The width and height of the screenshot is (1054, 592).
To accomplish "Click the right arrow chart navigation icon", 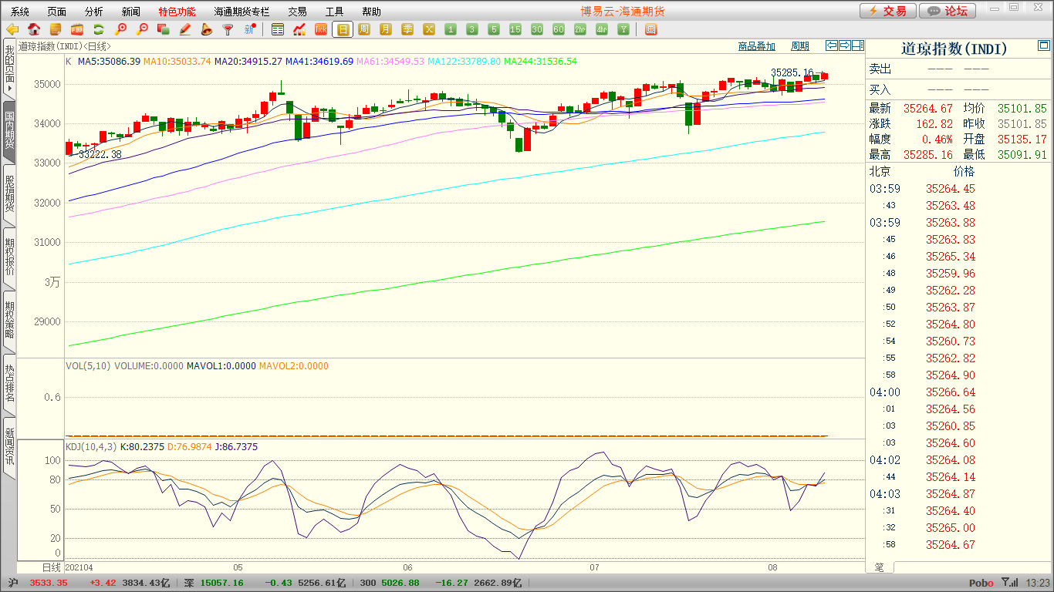I will click(845, 45).
